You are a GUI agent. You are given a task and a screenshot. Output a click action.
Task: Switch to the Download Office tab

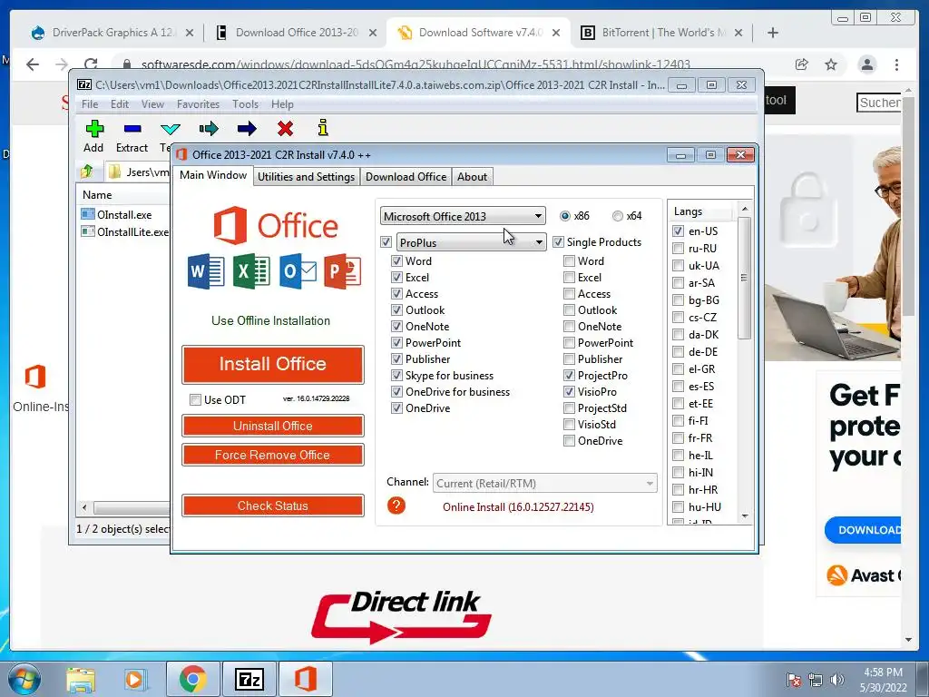(406, 177)
